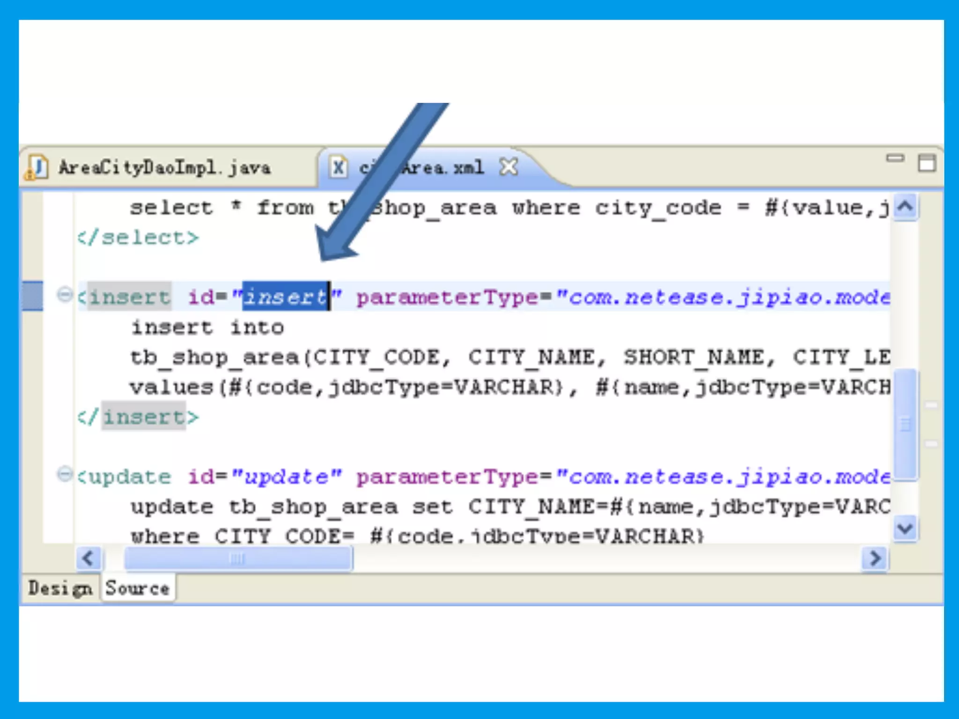Collapse the update element fold
959x719 pixels.
(64, 474)
